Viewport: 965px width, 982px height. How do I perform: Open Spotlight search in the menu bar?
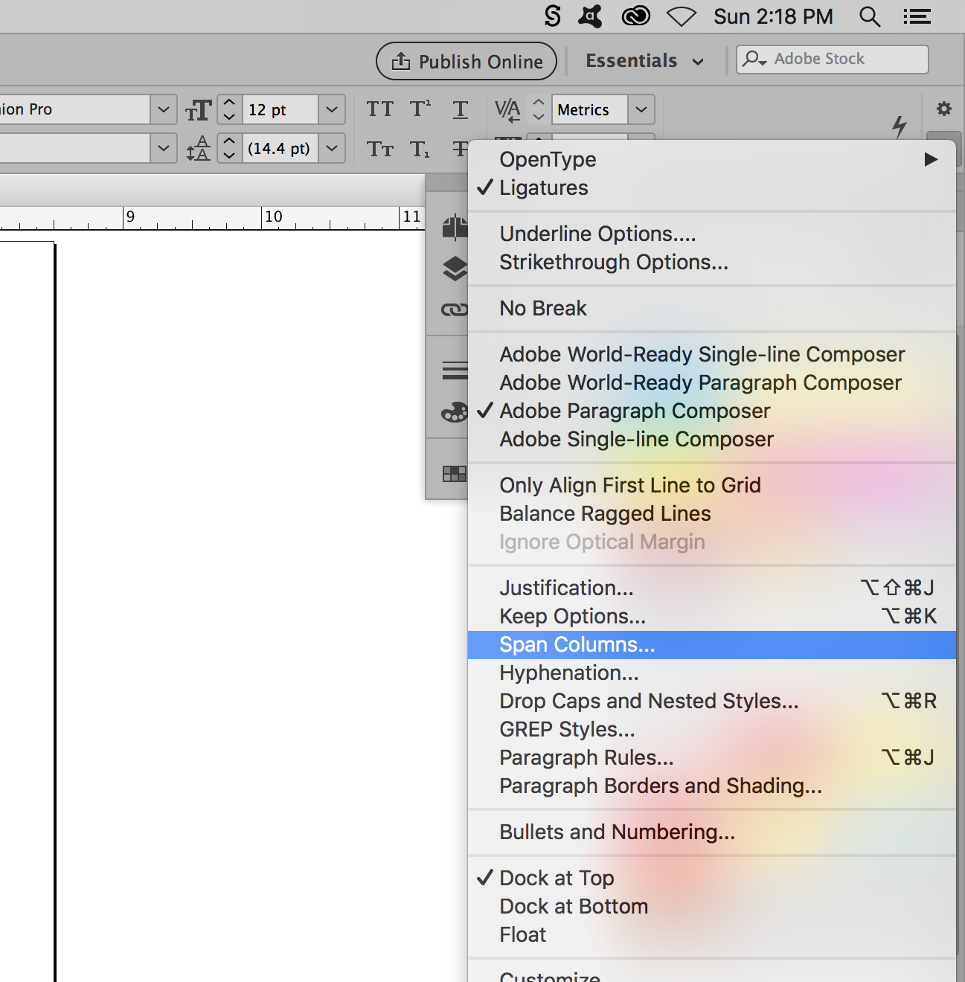click(x=869, y=16)
